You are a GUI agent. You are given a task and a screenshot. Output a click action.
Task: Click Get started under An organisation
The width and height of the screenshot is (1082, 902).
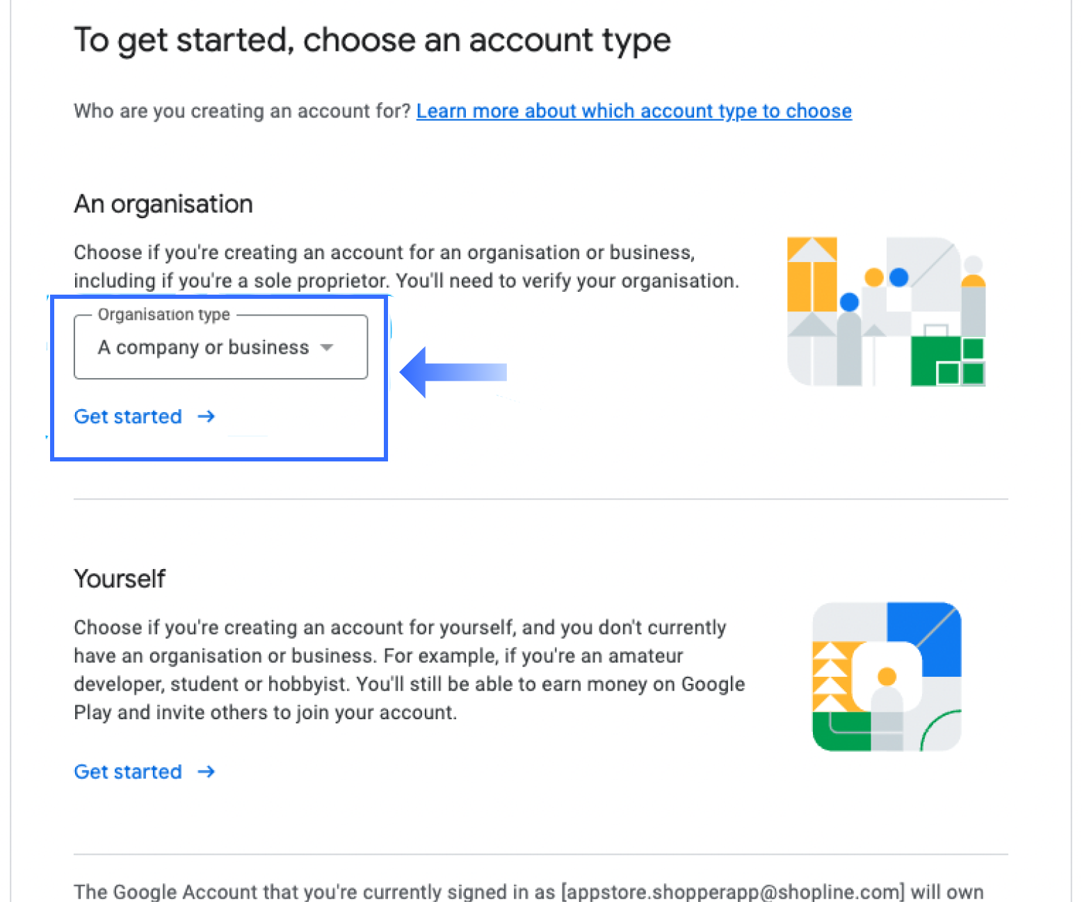pos(129,417)
